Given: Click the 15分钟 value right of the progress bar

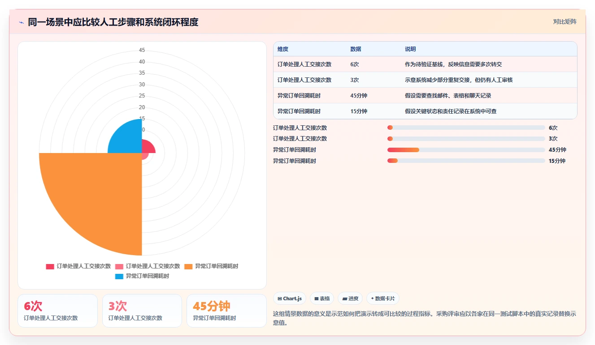Looking at the screenshot, I should 557,161.
